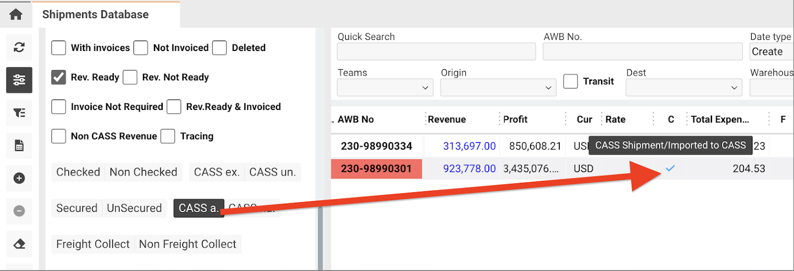Expand the Teams dropdown
The width and height of the screenshot is (794, 271).
(x=385, y=88)
